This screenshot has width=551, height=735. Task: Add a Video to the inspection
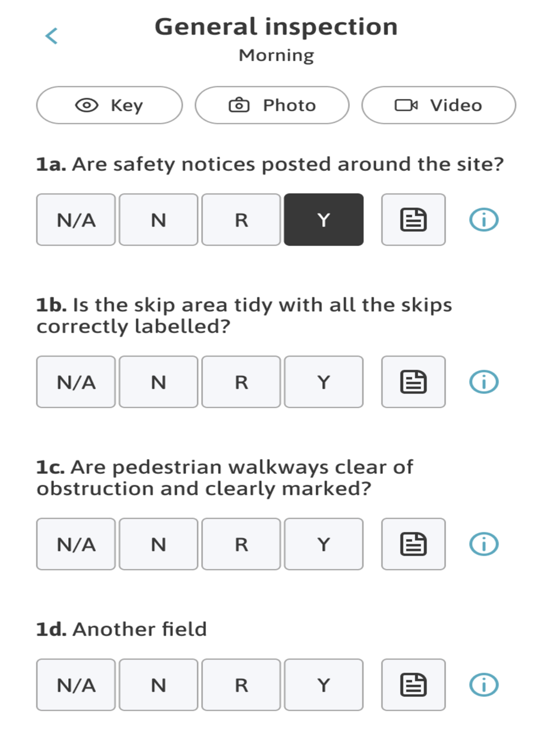(439, 105)
